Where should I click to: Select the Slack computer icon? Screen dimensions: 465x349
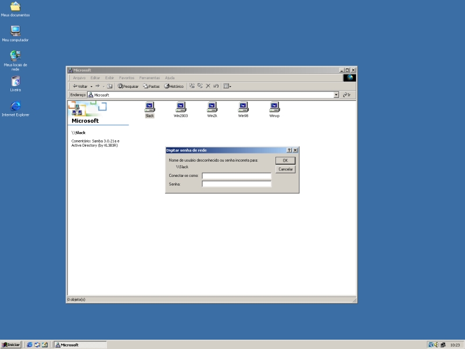149,107
